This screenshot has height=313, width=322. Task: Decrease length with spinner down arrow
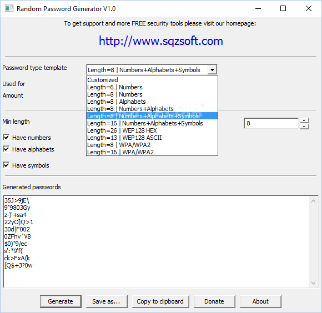[x=304, y=126]
